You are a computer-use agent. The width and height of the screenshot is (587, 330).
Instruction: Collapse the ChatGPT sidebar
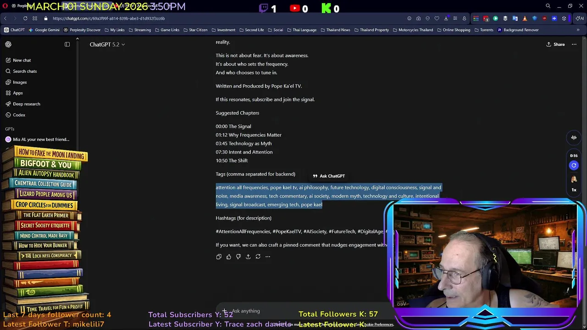pos(67,44)
